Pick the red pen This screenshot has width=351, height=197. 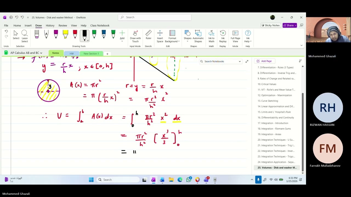[75, 34]
